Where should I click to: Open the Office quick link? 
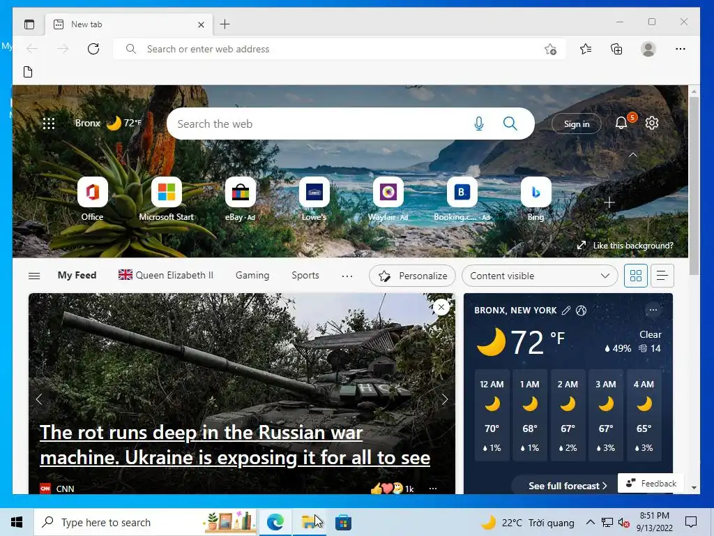pyautogui.click(x=93, y=199)
